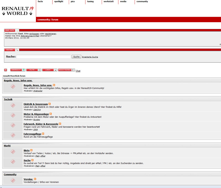Image resolution: width=221 pixels, height=188 pixels.
Task: Open the community menu
Action: [142, 1]
